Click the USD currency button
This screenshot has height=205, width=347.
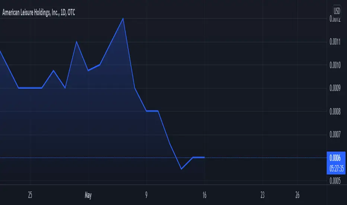pos(337,11)
